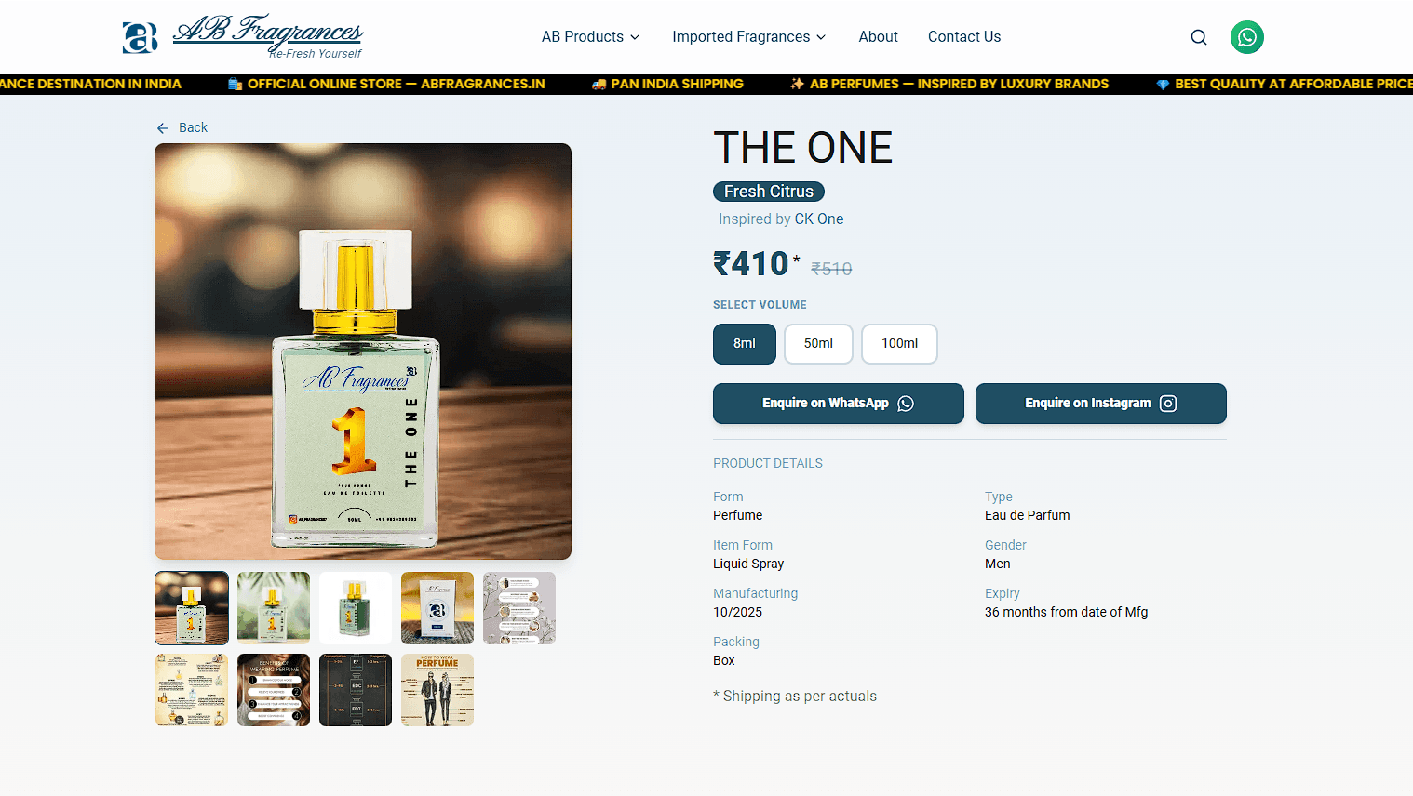The width and height of the screenshot is (1413, 796).
Task: View the green foliage bottle thumbnail
Action: pos(274,608)
